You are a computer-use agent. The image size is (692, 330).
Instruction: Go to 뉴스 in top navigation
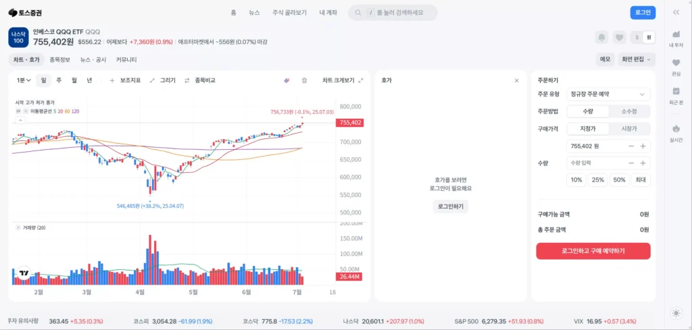(x=254, y=13)
